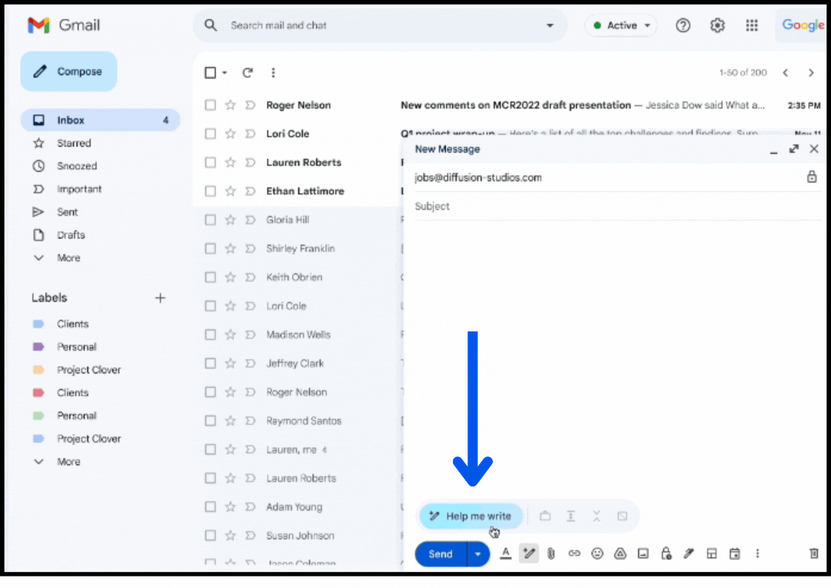Image resolution: width=831 pixels, height=588 pixels.
Task: Star the Shirley Franklin email
Action: (230, 248)
